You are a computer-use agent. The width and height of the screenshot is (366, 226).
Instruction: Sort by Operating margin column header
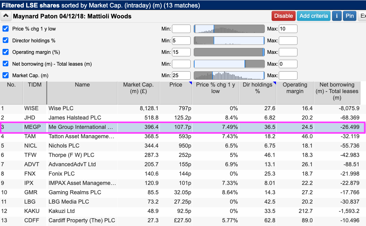point(295,93)
